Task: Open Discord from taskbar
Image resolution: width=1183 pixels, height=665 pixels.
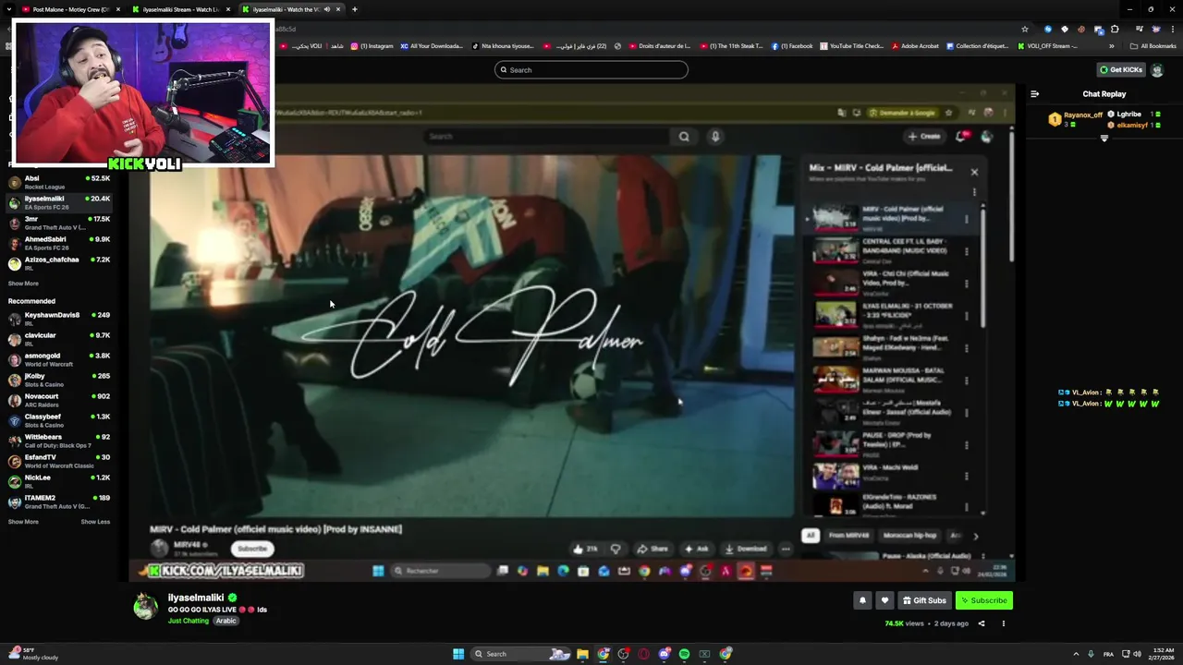Action: pyautogui.click(x=664, y=654)
